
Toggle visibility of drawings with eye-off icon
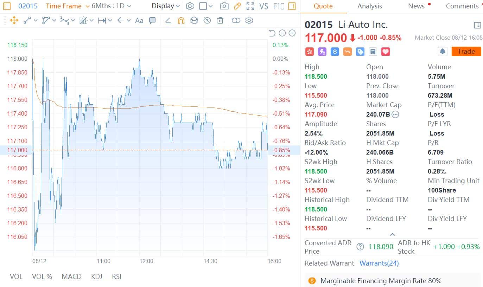pos(207,21)
